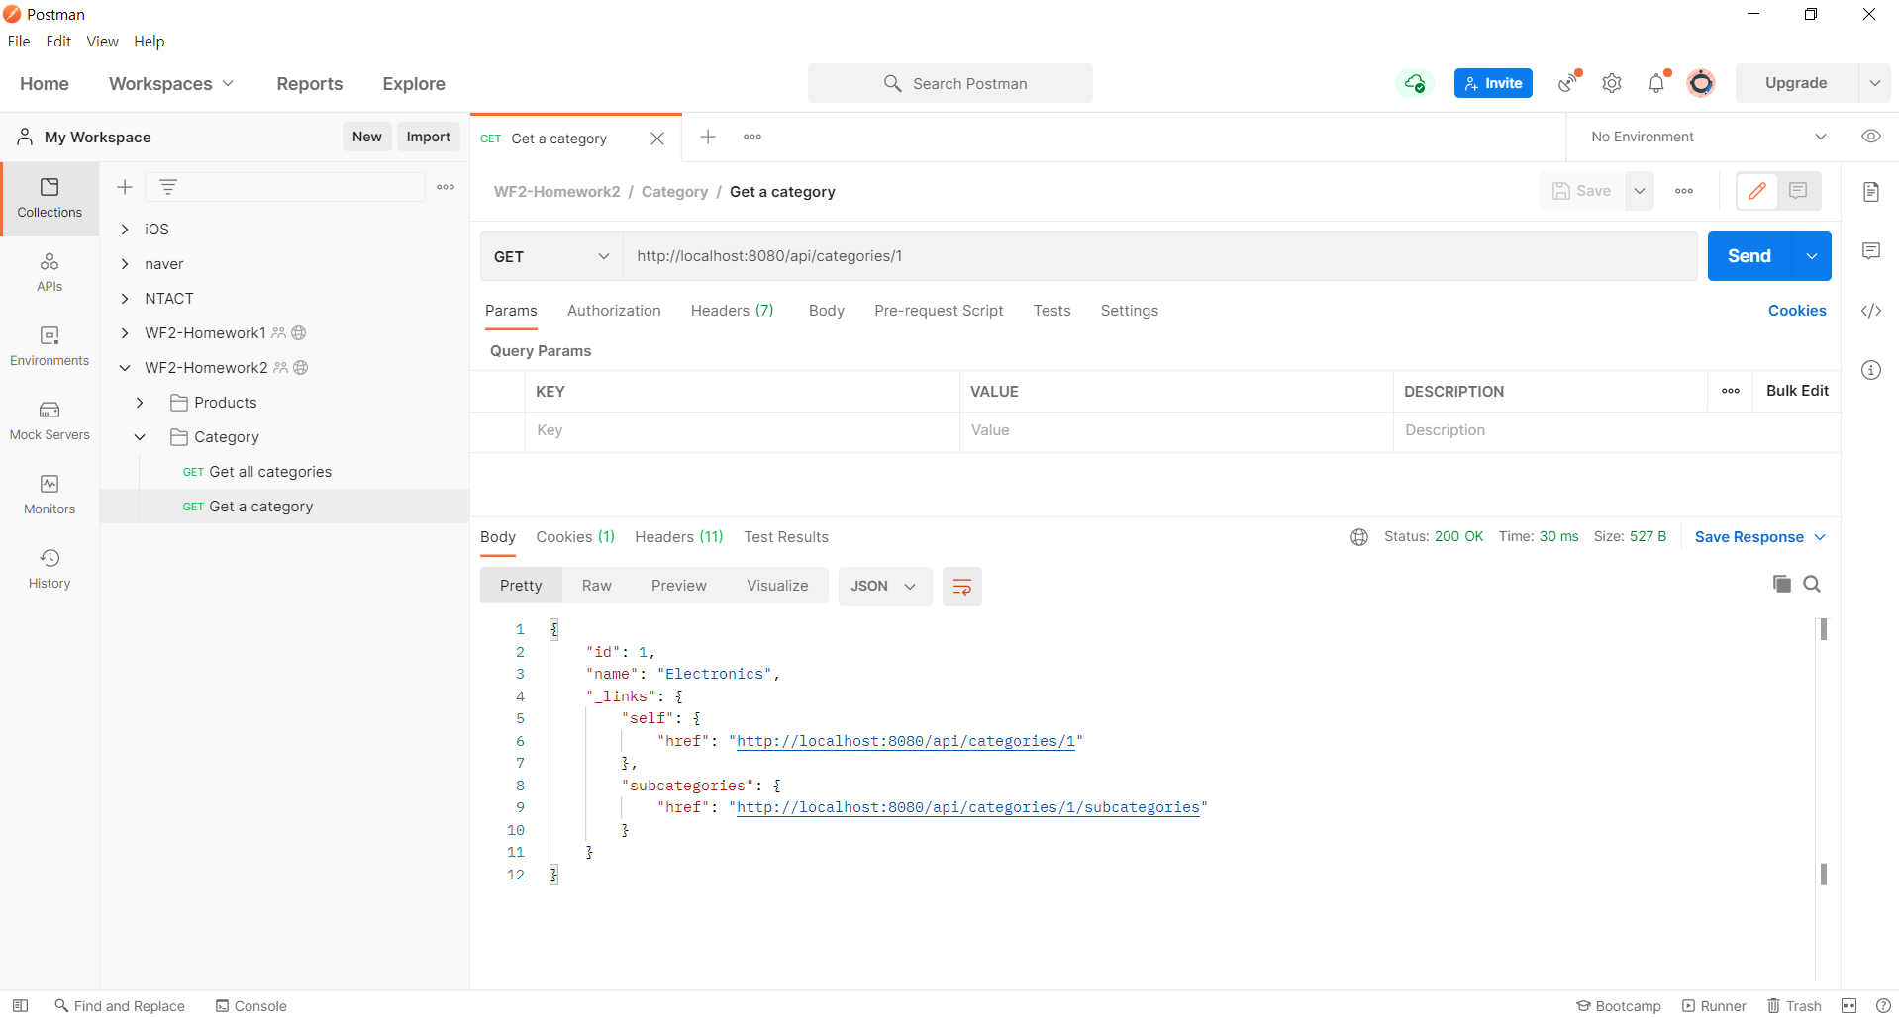Open the Cookies link
Viewport: 1899px width, 1018px height.
(x=1797, y=311)
